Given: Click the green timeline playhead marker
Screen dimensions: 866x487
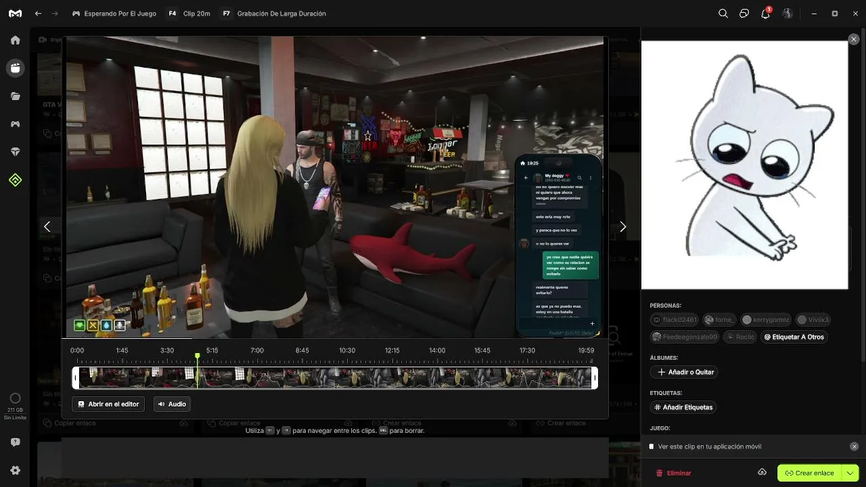Looking at the screenshot, I should (x=198, y=356).
